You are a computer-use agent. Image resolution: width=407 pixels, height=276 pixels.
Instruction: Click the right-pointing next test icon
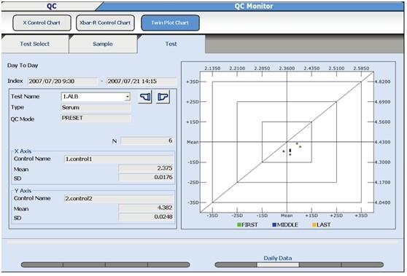[163, 97]
